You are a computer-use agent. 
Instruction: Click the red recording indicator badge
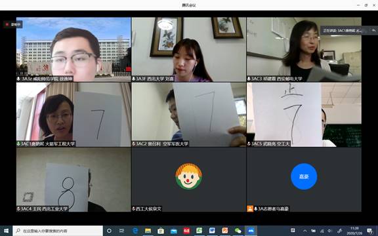[13, 24]
